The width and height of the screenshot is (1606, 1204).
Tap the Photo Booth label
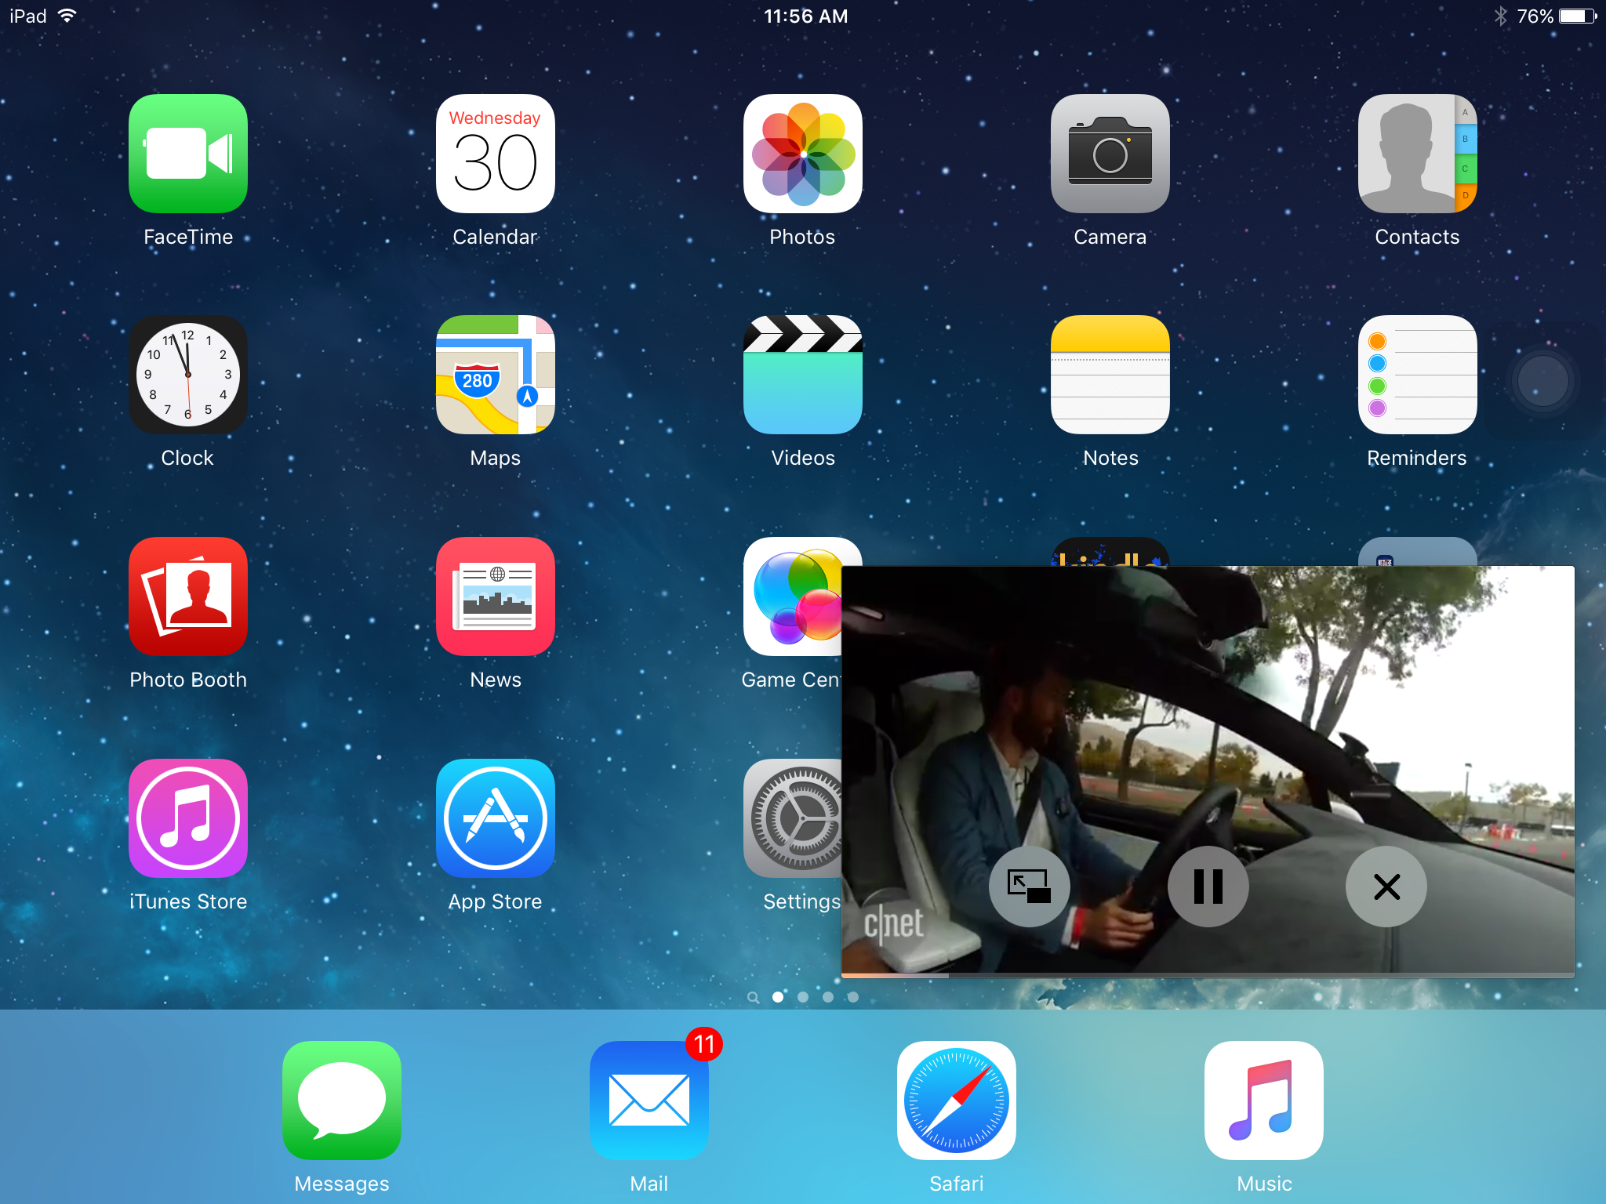(x=188, y=680)
